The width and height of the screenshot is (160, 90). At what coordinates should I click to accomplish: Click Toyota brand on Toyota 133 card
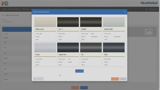pos(70,62)
